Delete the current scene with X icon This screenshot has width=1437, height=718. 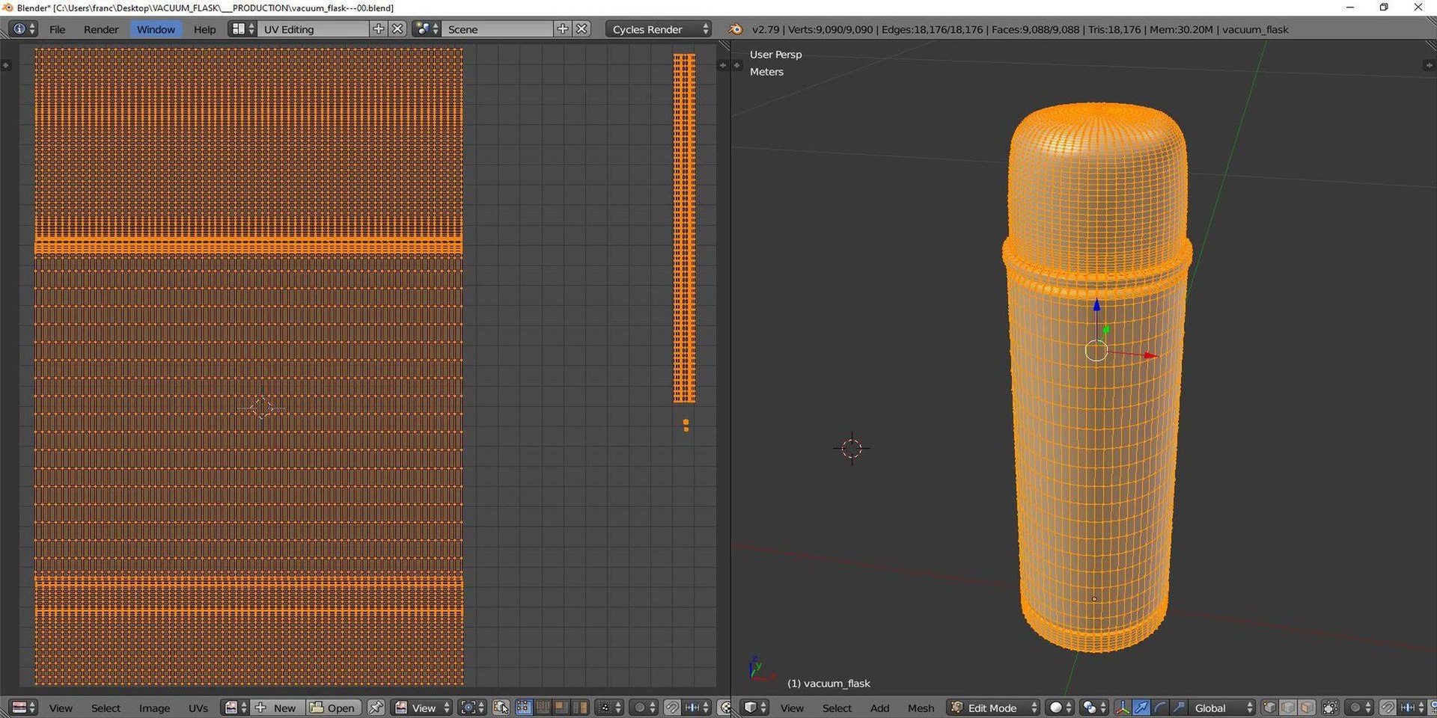[582, 29]
